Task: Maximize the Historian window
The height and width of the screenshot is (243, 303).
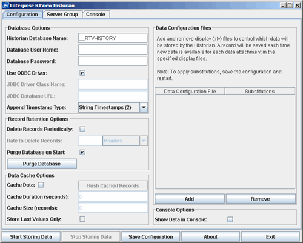Action: click(x=290, y=5)
